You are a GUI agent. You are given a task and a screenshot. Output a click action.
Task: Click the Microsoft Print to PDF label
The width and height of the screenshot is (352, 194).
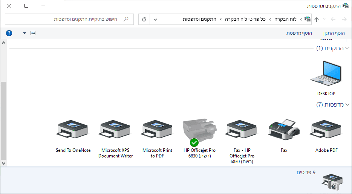[158, 153]
